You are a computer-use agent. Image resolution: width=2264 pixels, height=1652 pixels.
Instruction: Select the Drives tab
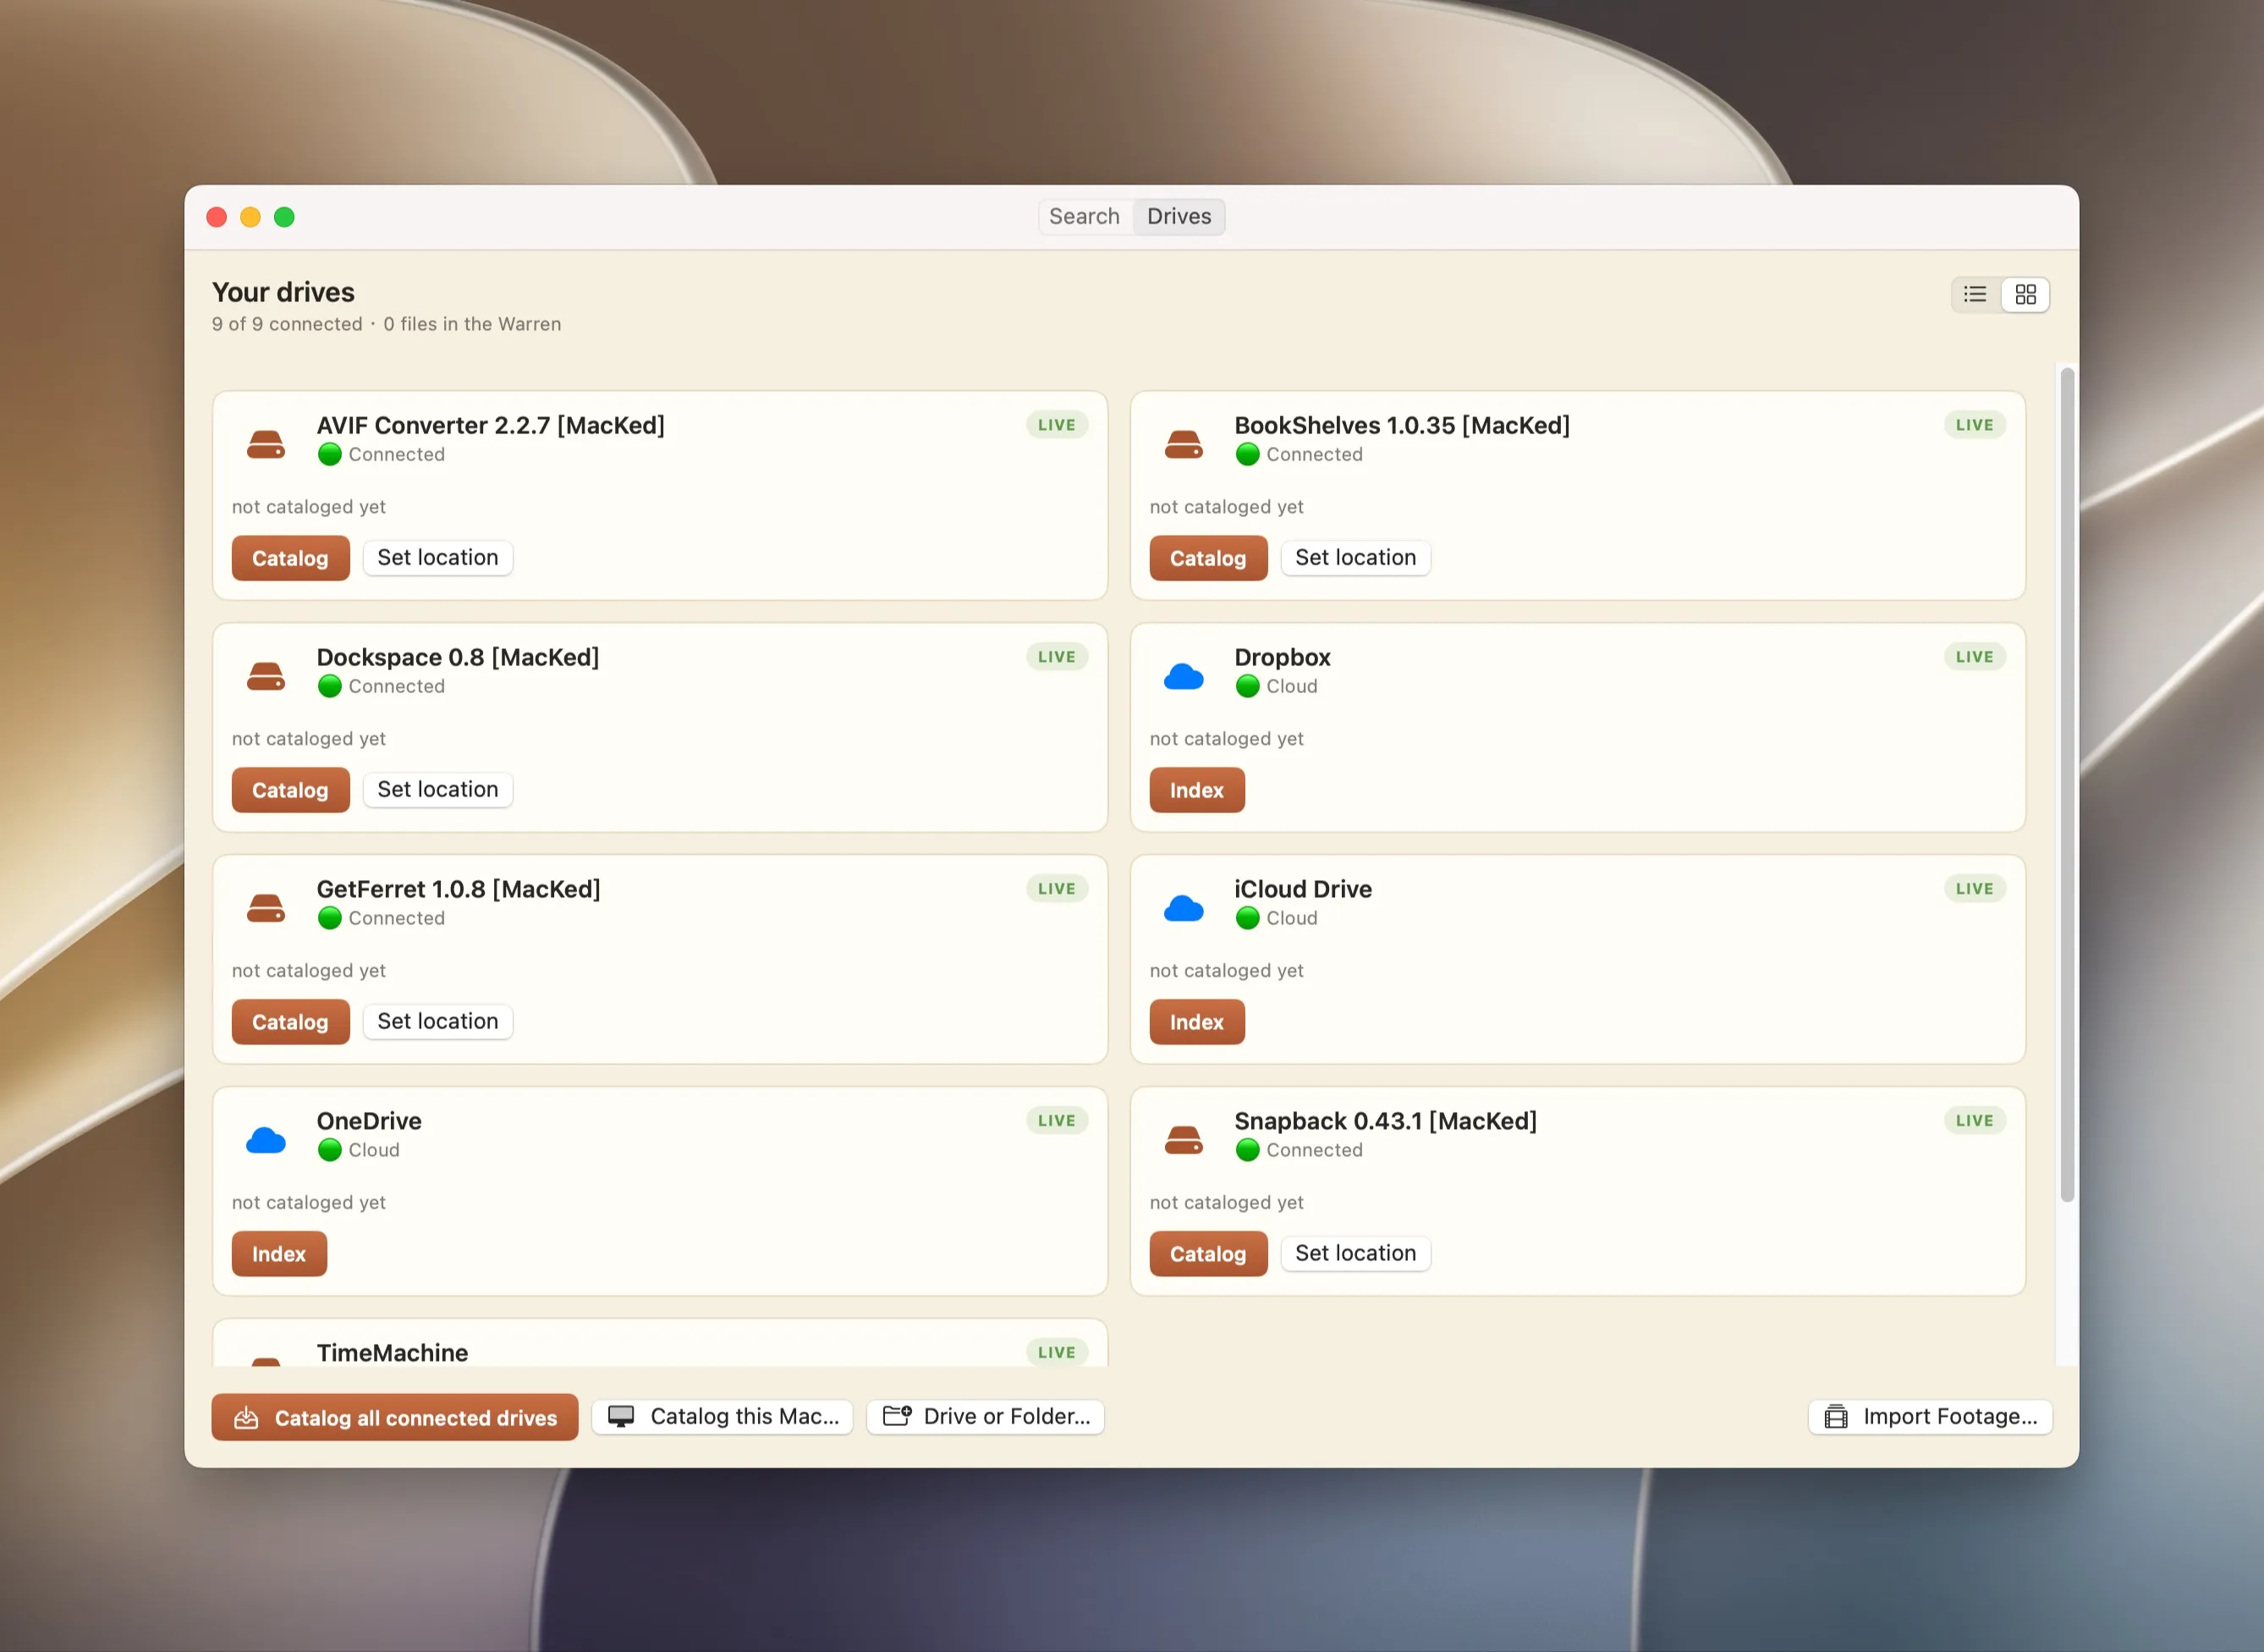click(1179, 216)
